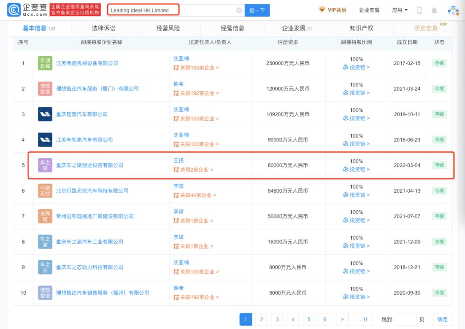Switch to the 经营信息 tab
Screen dimensions: 465x329
(x=232, y=28)
